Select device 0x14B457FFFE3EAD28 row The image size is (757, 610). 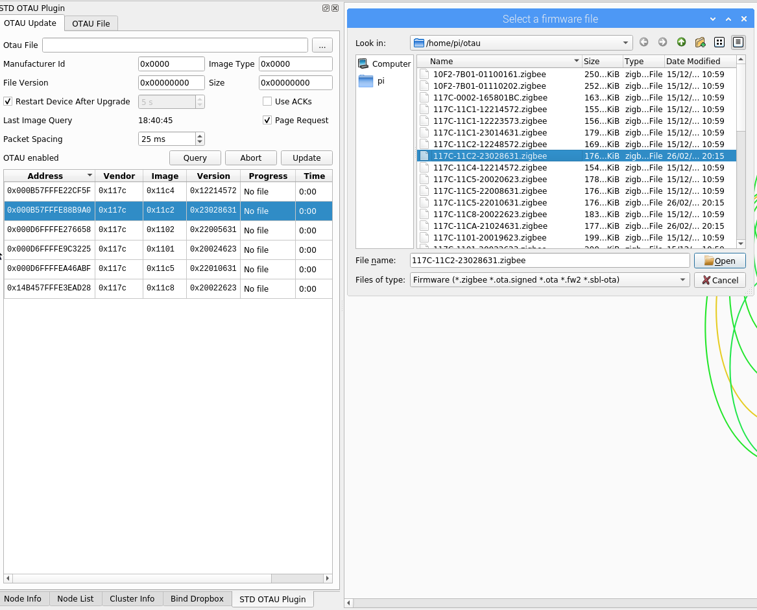pos(168,288)
